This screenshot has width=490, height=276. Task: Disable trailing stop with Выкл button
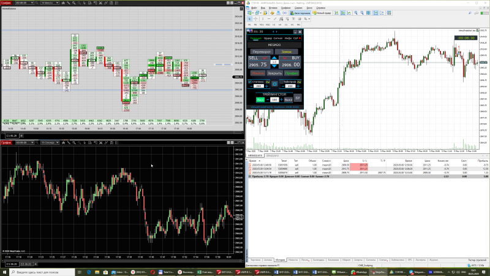pos(288,100)
